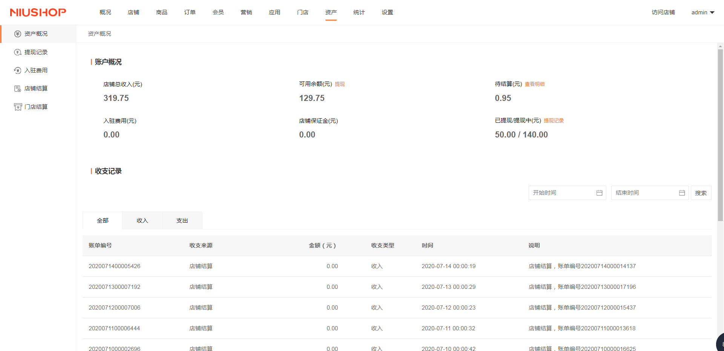This screenshot has height=351, width=724.
Task: Click the 资产概况 sidebar yen icon
Action: point(18,34)
